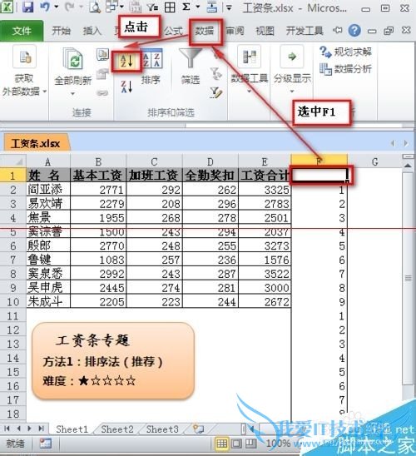Open the AutoSum dropdown arrow
The image size is (416, 456).
pyautogui.click(x=198, y=7)
